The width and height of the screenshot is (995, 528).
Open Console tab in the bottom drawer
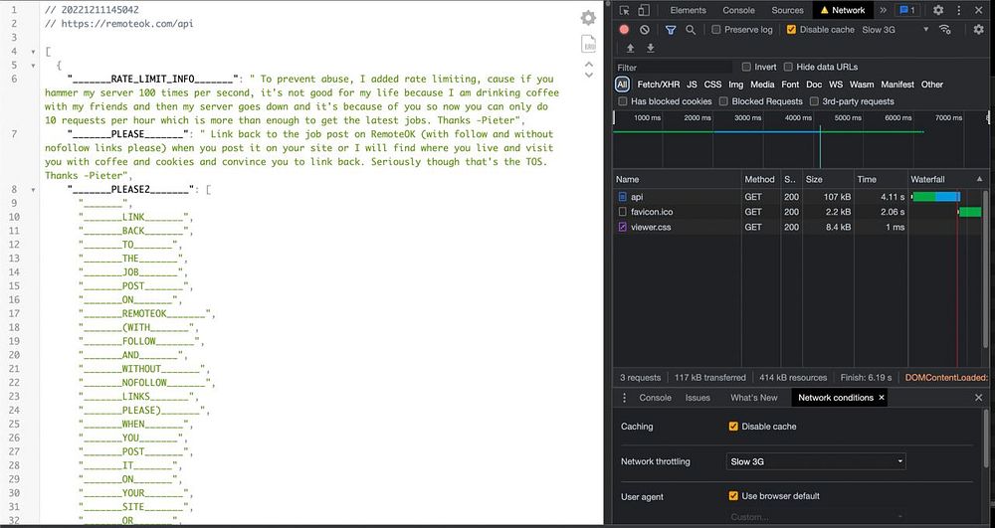pos(655,398)
